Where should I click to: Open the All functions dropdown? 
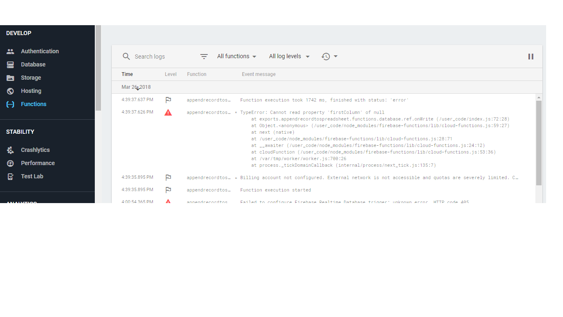(x=237, y=56)
